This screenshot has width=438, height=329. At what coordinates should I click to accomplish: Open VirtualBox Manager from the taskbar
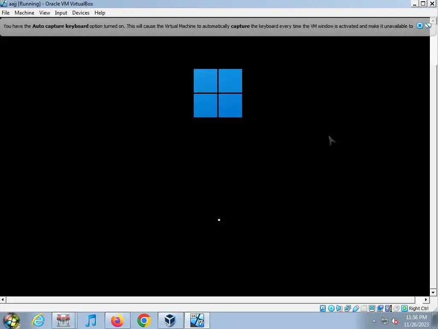point(170,320)
